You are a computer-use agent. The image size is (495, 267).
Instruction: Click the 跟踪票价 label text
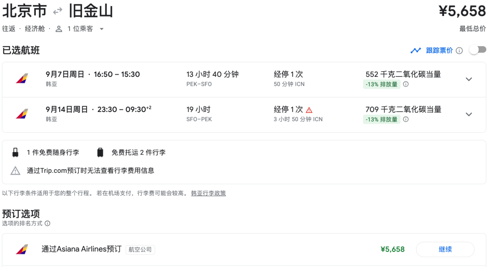point(439,50)
